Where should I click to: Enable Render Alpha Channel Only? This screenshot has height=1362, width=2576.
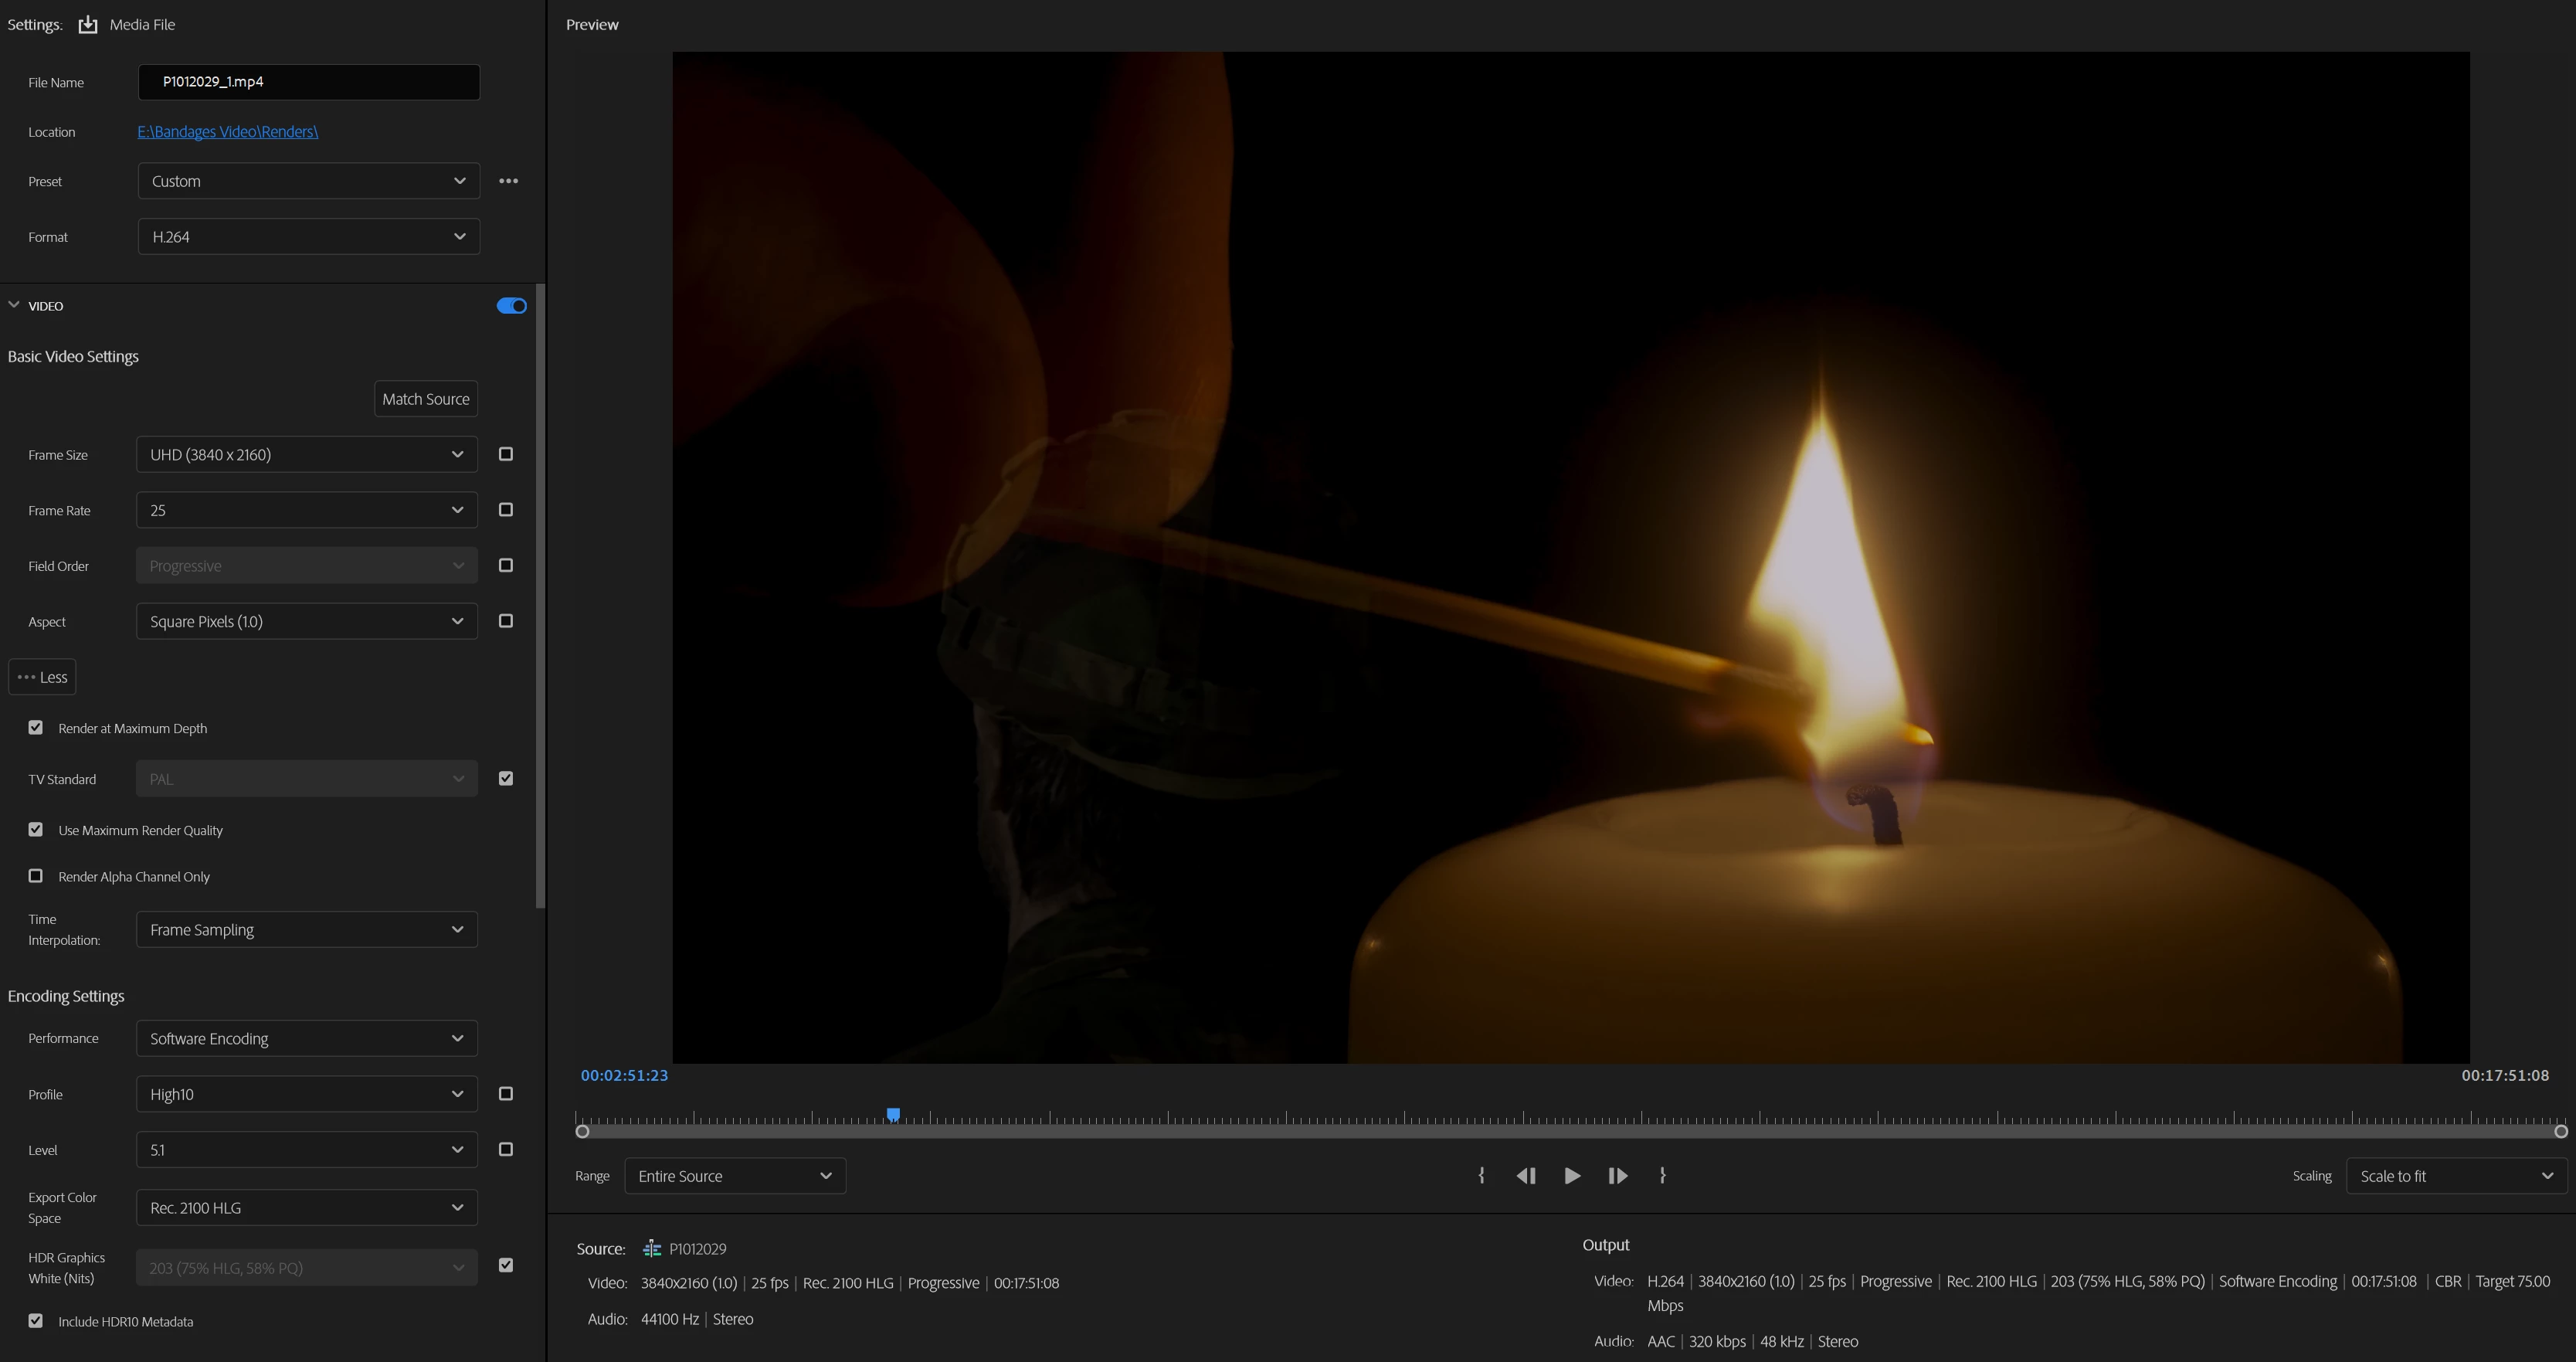pyautogui.click(x=36, y=876)
